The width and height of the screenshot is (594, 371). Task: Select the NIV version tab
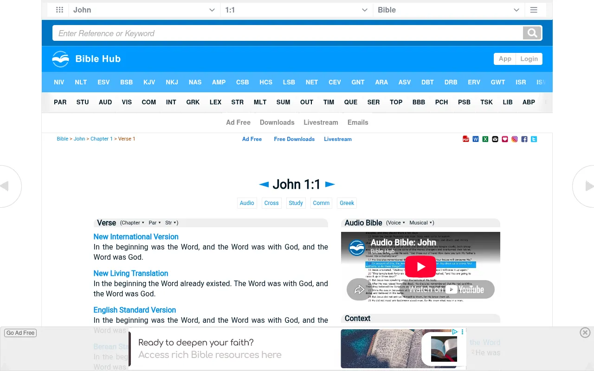(x=59, y=82)
